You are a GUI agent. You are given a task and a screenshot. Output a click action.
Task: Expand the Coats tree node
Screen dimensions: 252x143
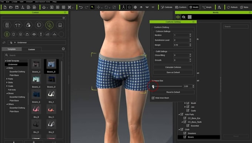[7, 86]
